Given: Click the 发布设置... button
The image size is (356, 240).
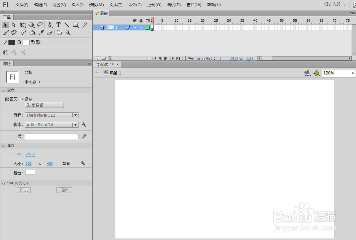Looking at the screenshot, I should pyautogui.click(x=44, y=105).
